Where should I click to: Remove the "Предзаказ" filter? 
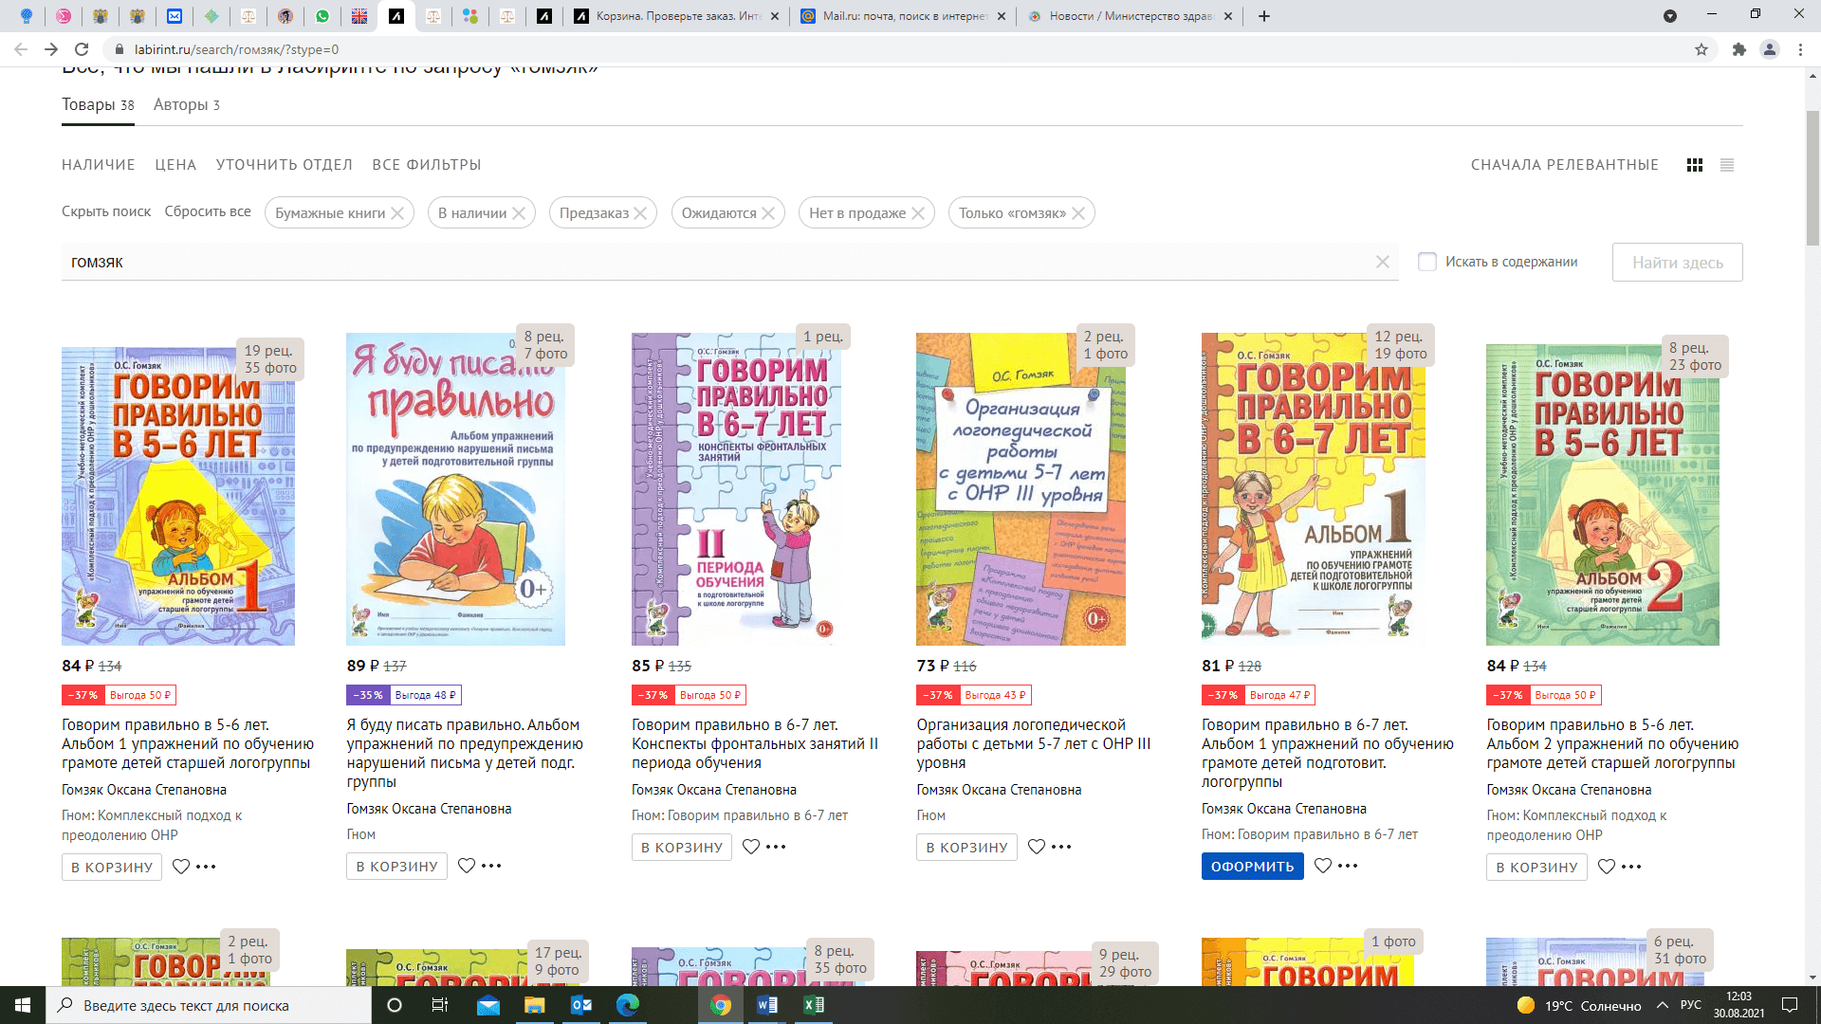click(x=640, y=213)
